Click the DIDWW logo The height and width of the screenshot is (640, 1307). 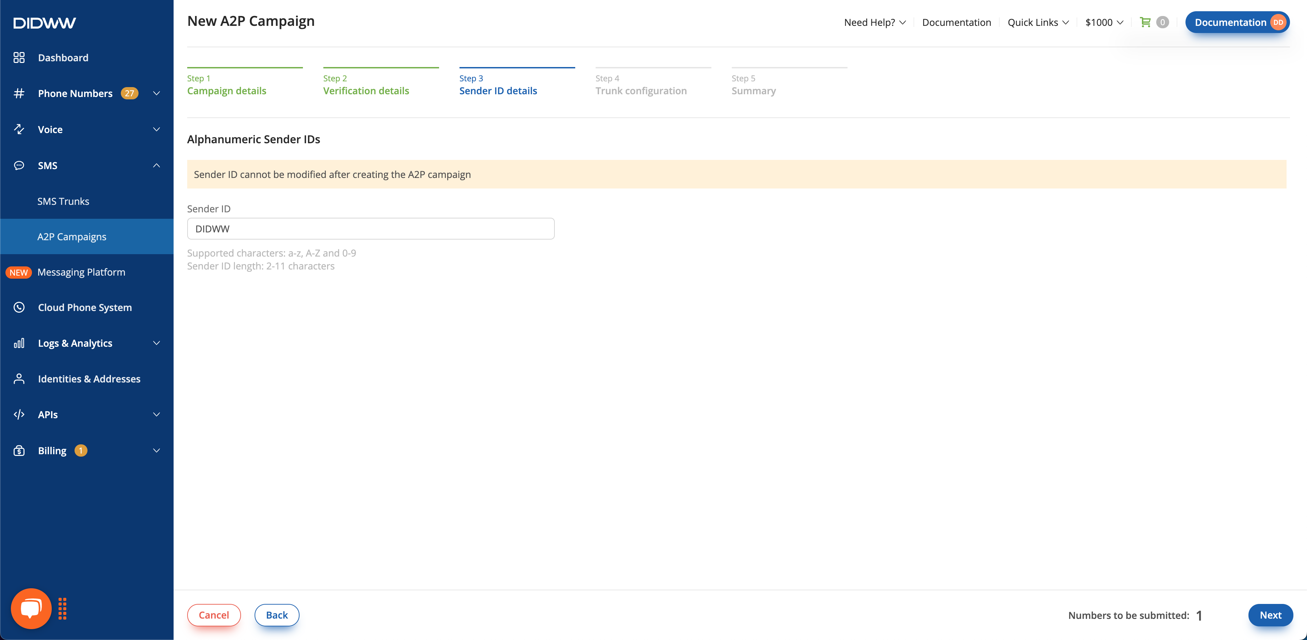[x=45, y=23]
